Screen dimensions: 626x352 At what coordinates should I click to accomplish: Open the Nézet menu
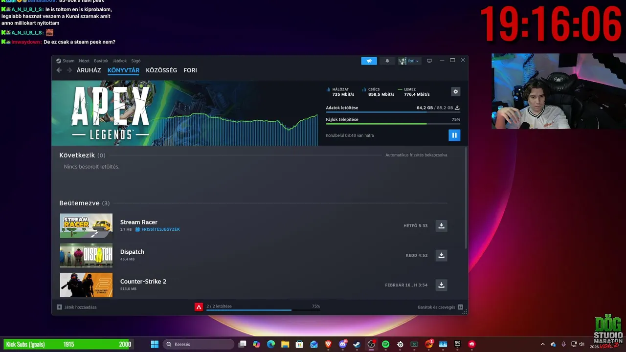click(x=84, y=61)
